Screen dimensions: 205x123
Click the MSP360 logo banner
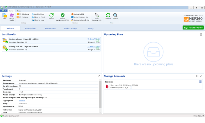(x=193, y=18)
